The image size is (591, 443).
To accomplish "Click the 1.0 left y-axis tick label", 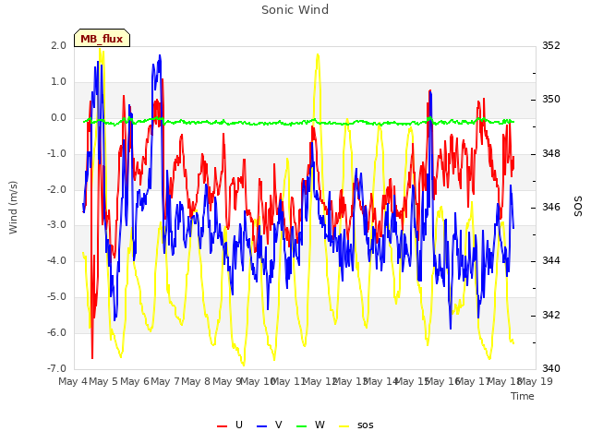I will click(58, 82).
